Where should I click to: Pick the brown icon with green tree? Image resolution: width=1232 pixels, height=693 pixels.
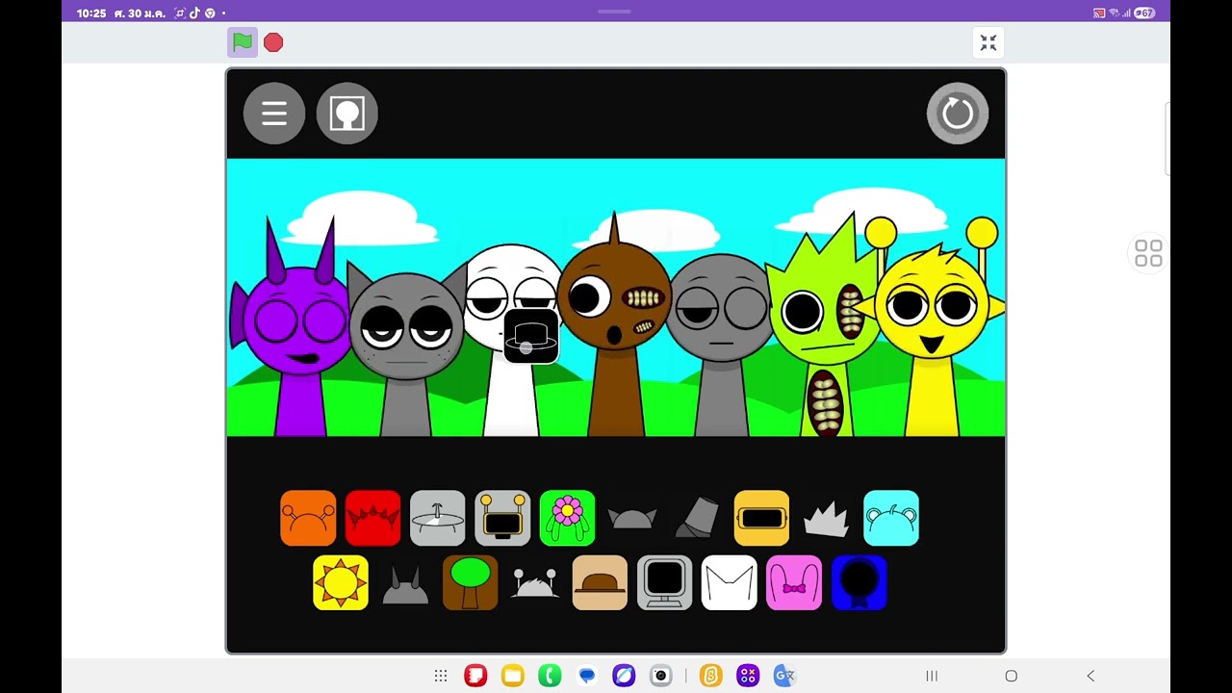click(470, 582)
